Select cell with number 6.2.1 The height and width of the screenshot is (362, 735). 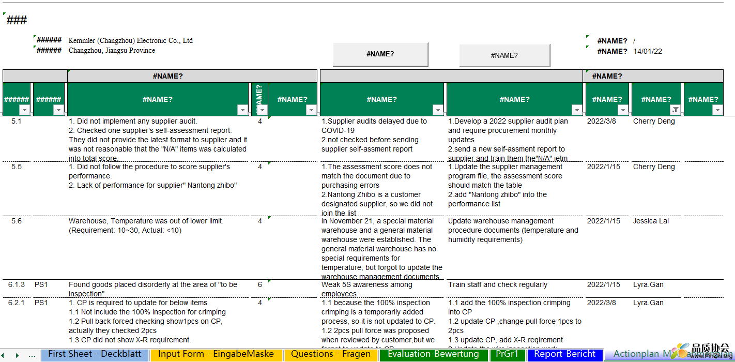[x=17, y=303]
